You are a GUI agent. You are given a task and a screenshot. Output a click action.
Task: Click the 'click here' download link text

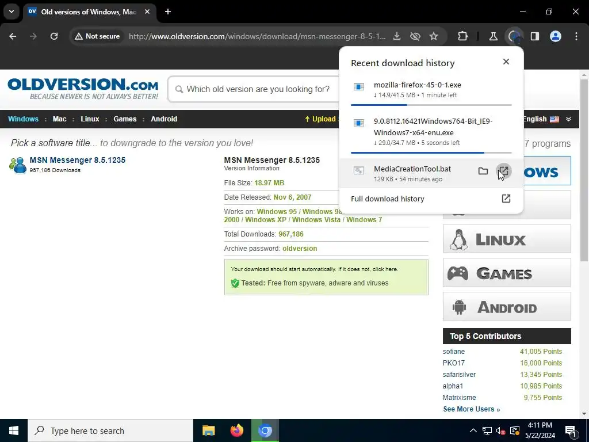point(385,269)
